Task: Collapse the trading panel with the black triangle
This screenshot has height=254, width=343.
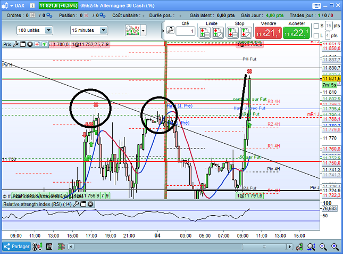Action: 163,31
